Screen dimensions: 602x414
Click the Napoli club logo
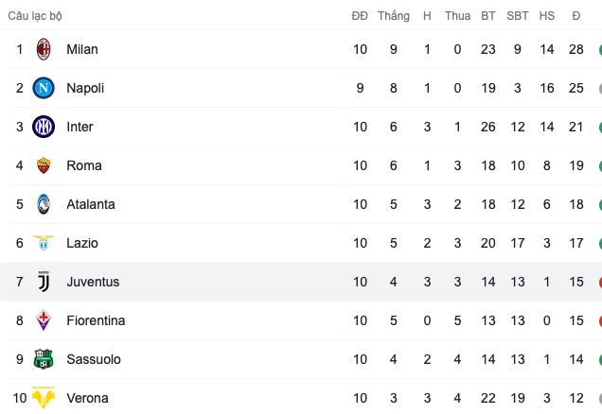pos(44,88)
